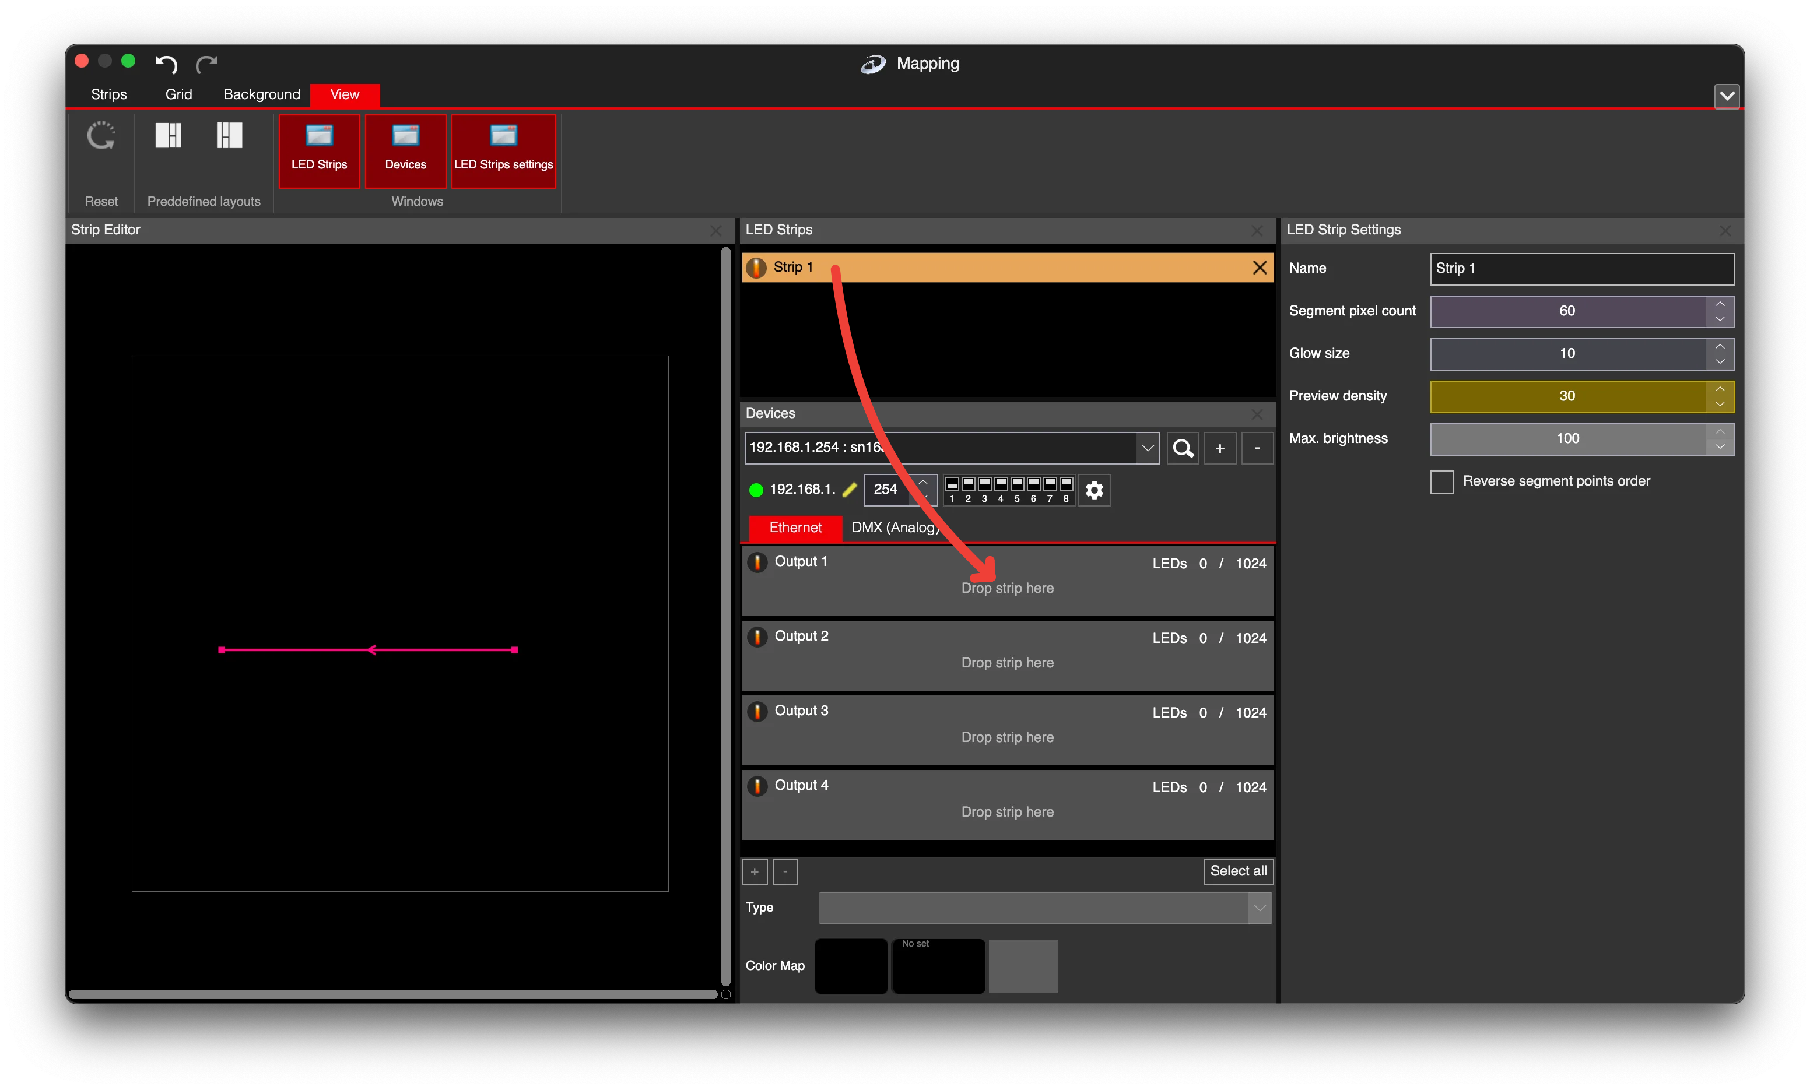Click the Output 1 indicator icon
The width and height of the screenshot is (1810, 1090).
click(757, 562)
